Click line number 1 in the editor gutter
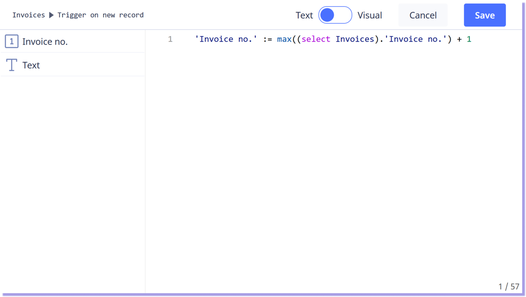Viewport: 526px width, 297px height. 170,39
